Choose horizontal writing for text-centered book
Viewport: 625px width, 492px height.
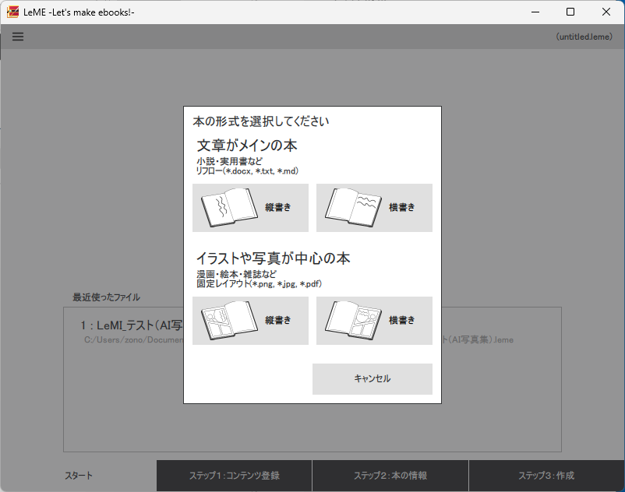tap(374, 208)
